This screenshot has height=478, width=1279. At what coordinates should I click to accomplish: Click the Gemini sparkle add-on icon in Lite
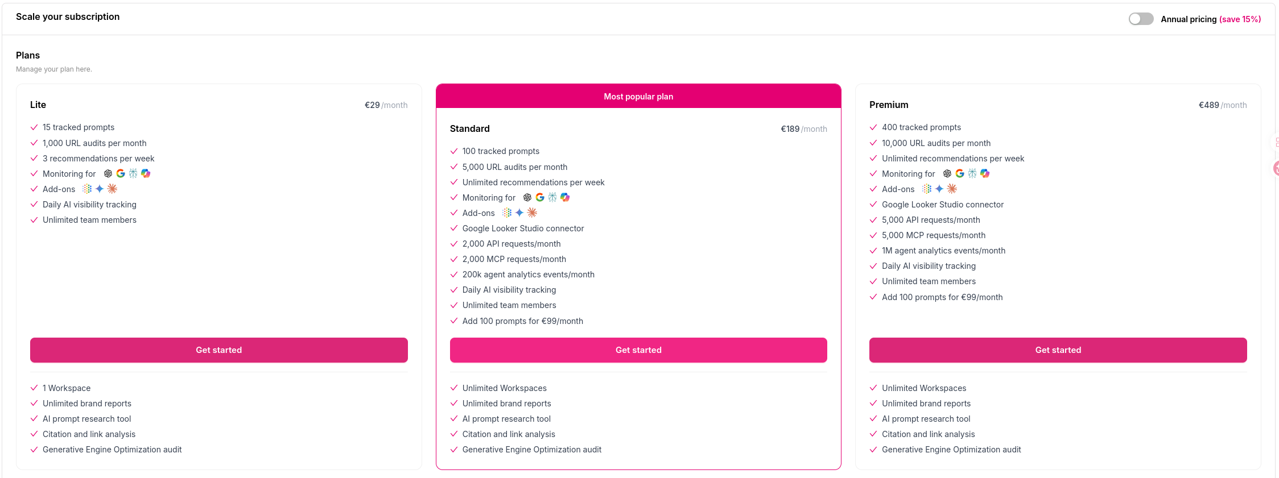click(100, 189)
